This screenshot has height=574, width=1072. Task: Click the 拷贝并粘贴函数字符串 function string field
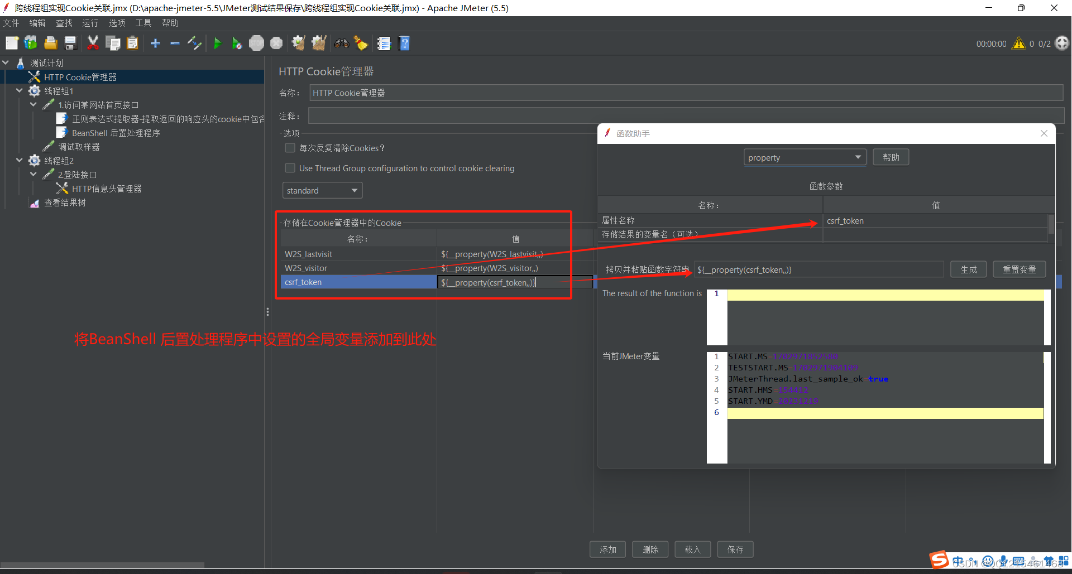[x=819, y=269]
